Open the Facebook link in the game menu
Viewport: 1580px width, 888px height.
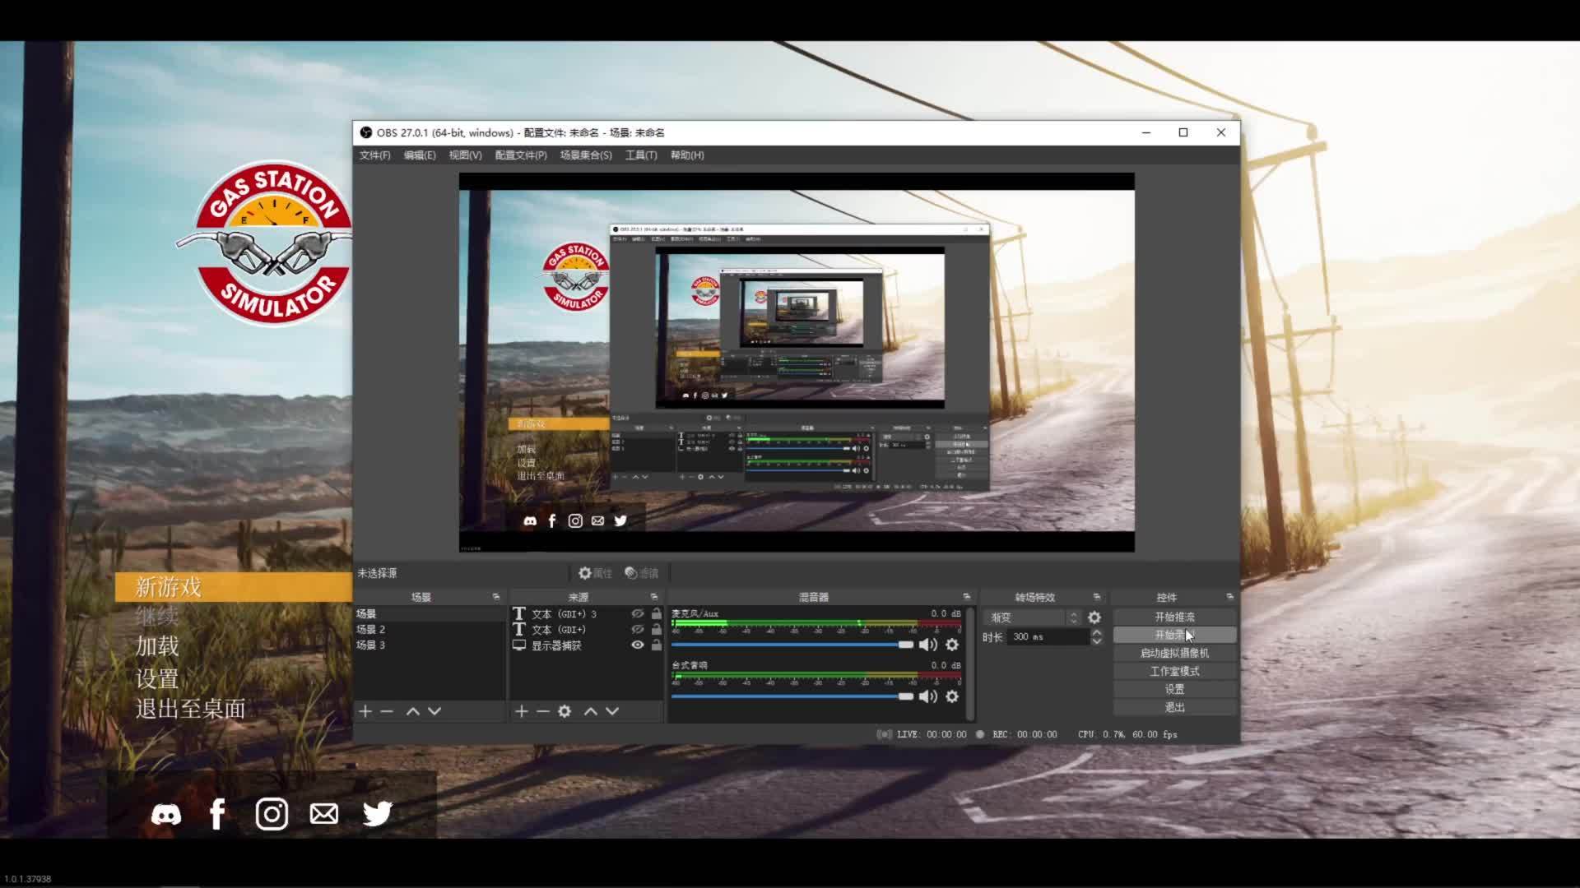click(x=218, y=814)
